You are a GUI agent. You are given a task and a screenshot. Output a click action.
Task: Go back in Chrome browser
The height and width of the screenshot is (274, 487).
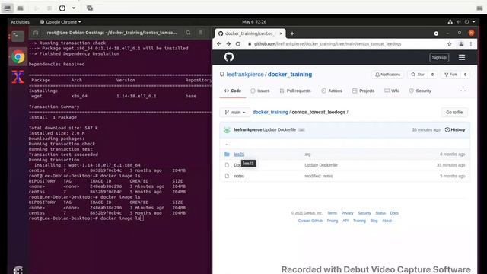pos(219,44)
